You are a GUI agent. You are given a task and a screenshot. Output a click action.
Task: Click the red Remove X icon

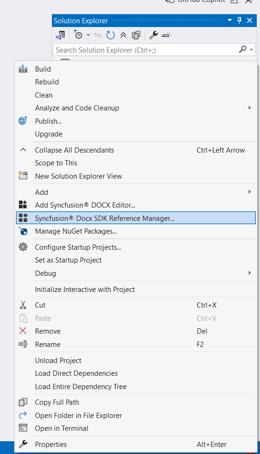[x=23, y=331]
